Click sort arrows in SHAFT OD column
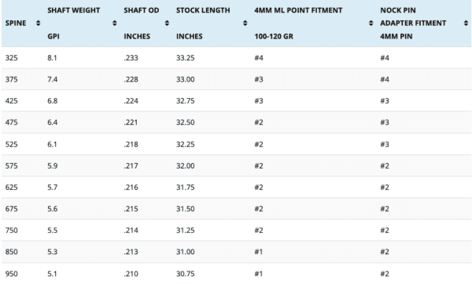The height and width of the screenshot is (284, 472). click(x=167, y=23)
